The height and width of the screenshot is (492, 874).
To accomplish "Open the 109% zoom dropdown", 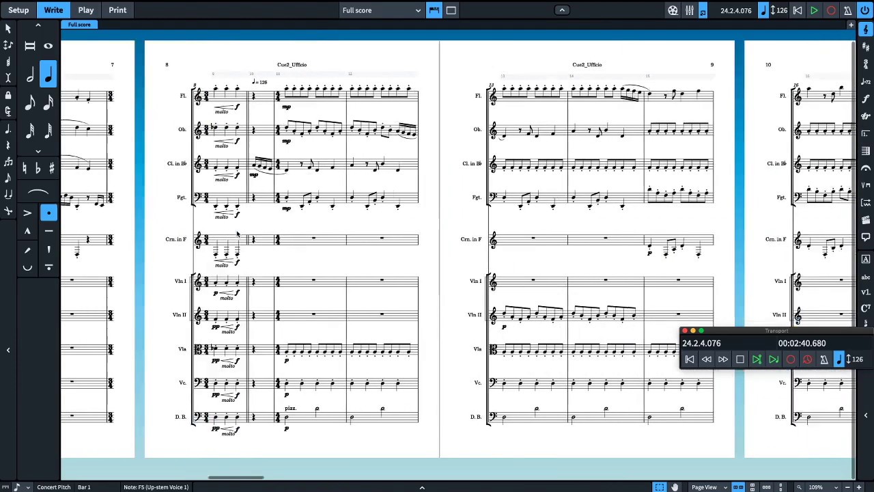I will click(x=821, y=487).
